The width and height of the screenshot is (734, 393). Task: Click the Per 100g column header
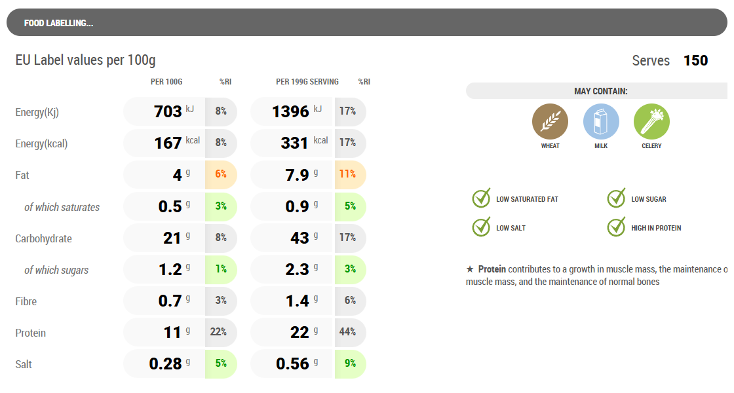point(166,82)
